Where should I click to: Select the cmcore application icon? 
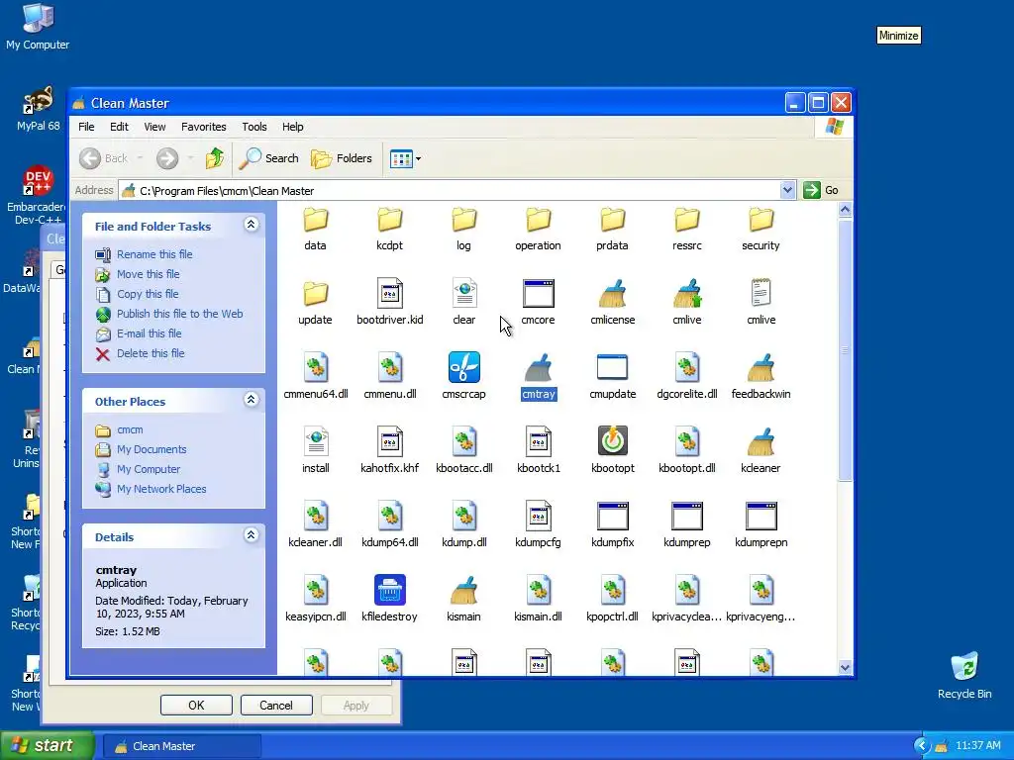pyautogui.click(x=538, y=293)
